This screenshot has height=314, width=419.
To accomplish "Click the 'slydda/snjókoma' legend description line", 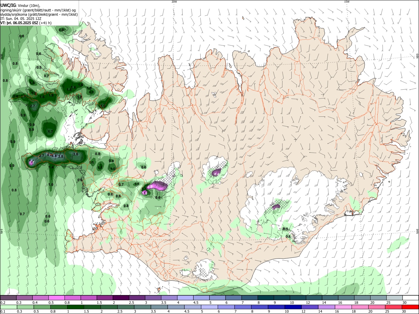I will point(39,14).
